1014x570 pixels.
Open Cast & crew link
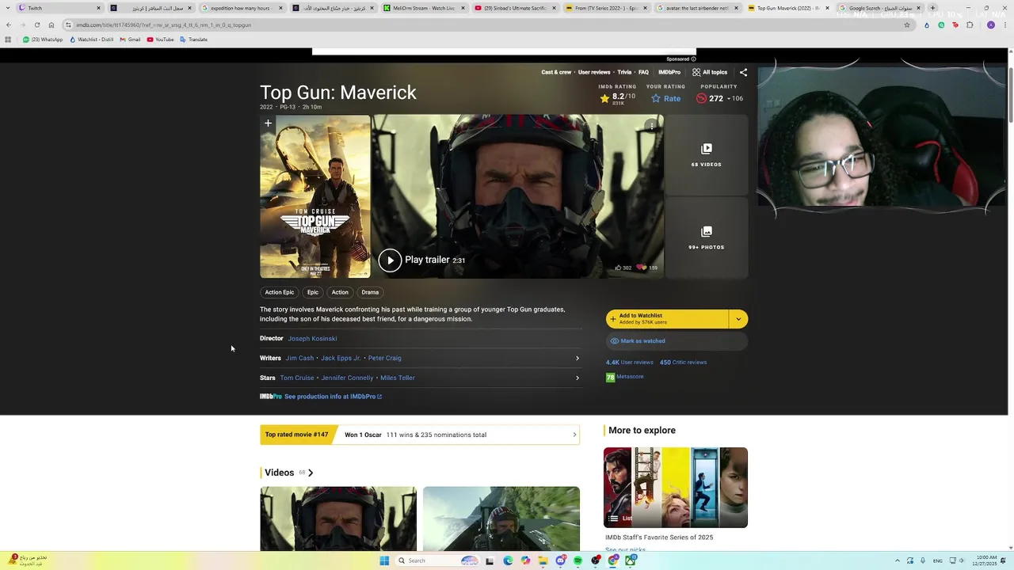click(x=556, y=72)
